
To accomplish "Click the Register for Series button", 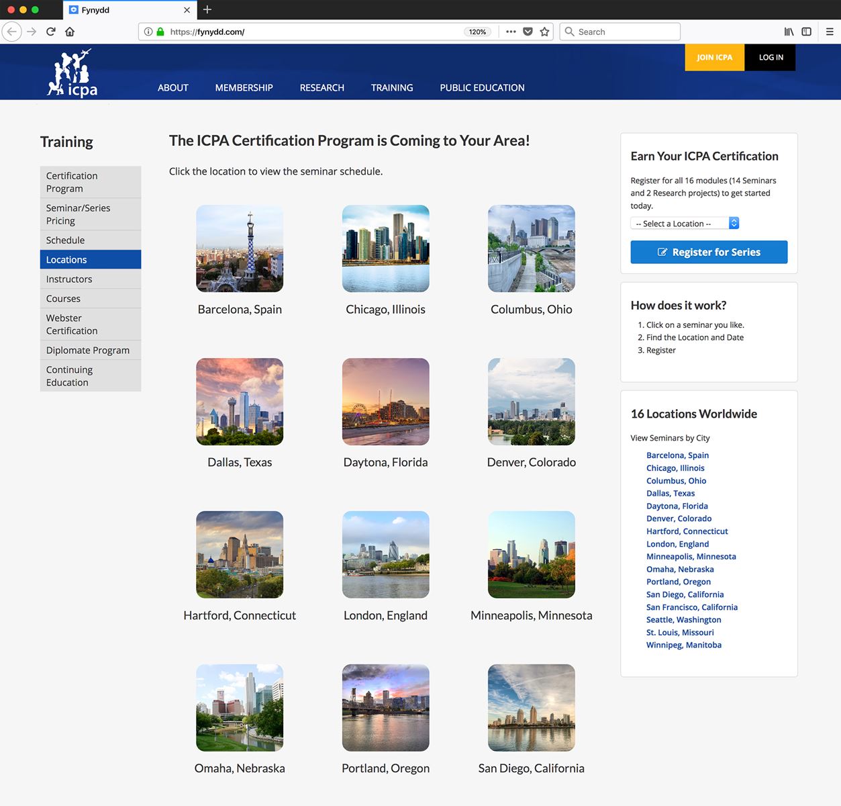I will [709, 252].
